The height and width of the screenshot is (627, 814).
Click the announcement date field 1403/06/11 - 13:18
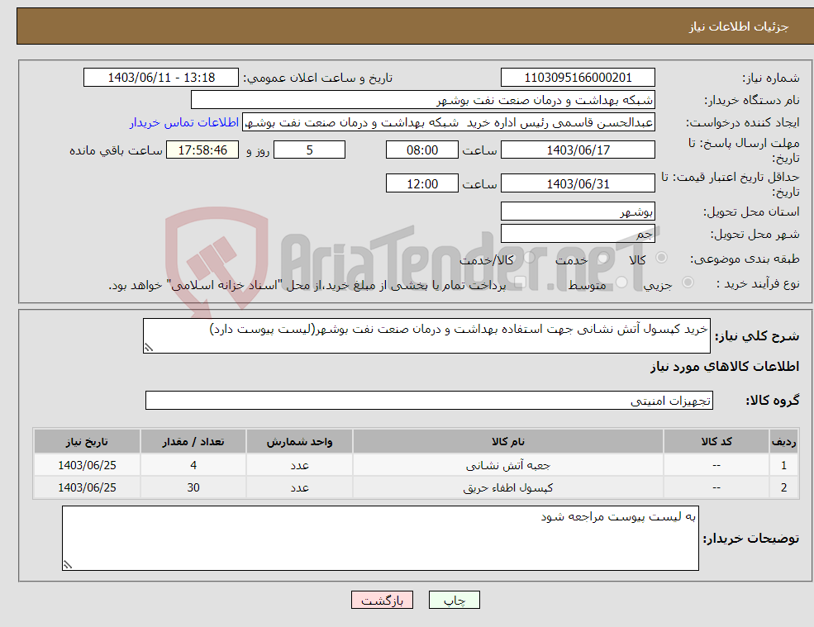click(x=161, y=78)
